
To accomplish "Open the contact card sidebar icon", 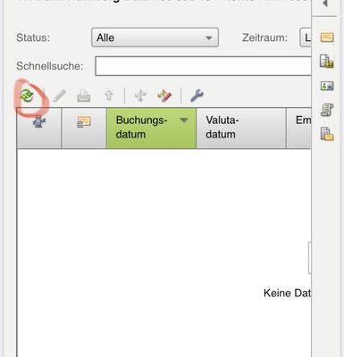I will click(x=327, y=86).
